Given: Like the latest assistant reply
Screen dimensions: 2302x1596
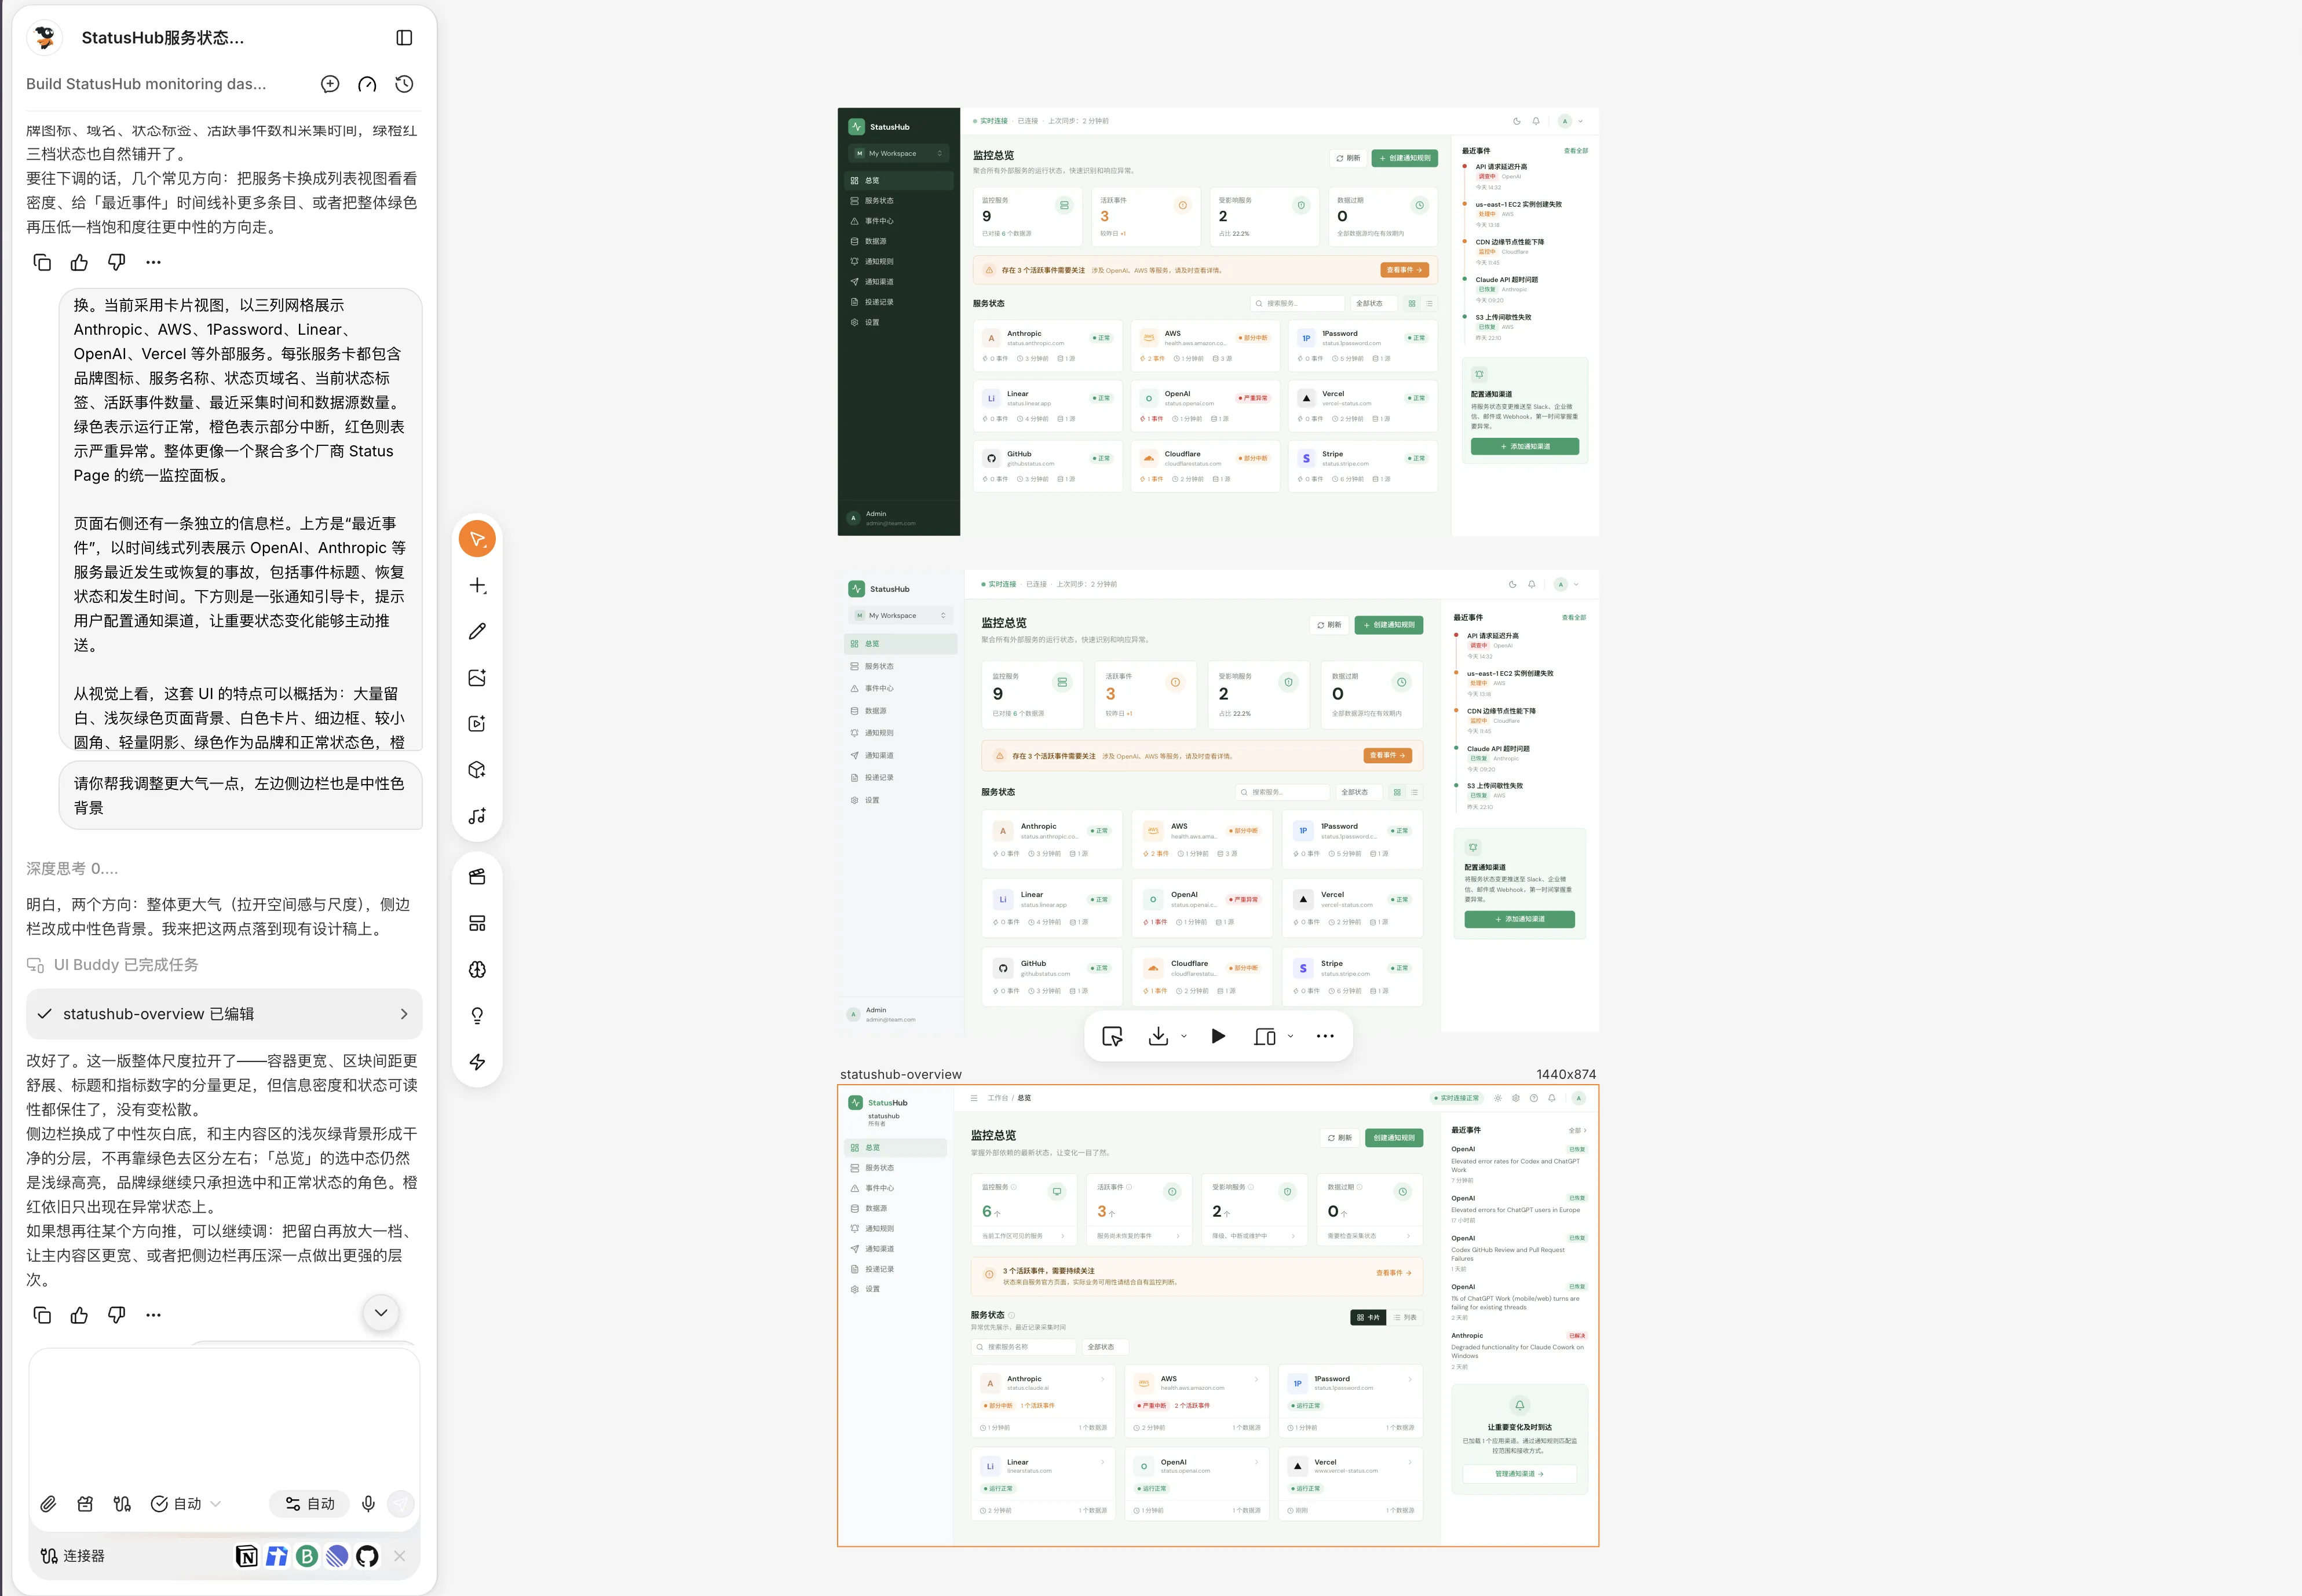Looking at the screenshot, I should coord(79,1315).
